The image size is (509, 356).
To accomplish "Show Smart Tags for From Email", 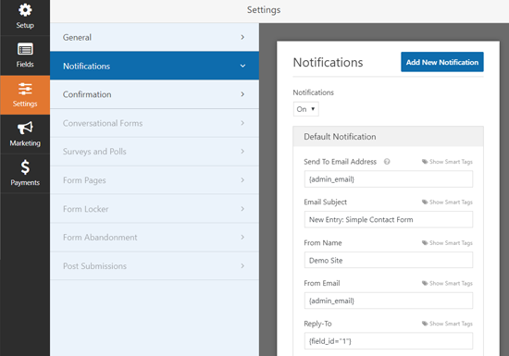I will (451, 283).
